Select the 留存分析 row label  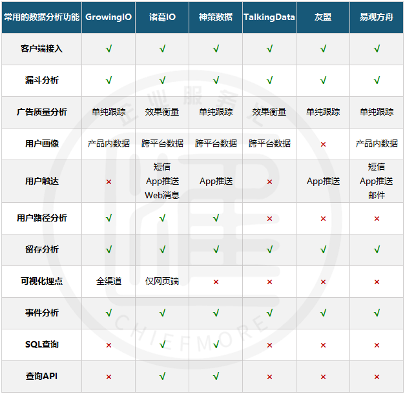click(41, 249)
